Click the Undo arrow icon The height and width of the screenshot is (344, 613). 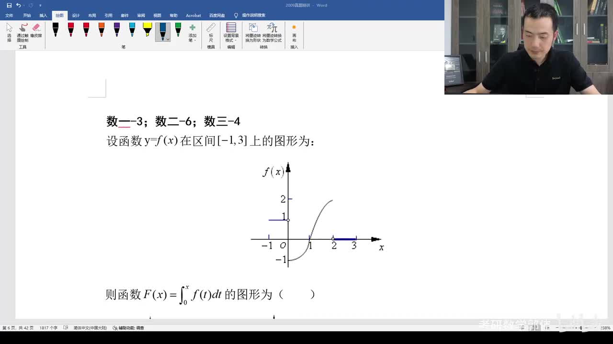coord(18,5)
